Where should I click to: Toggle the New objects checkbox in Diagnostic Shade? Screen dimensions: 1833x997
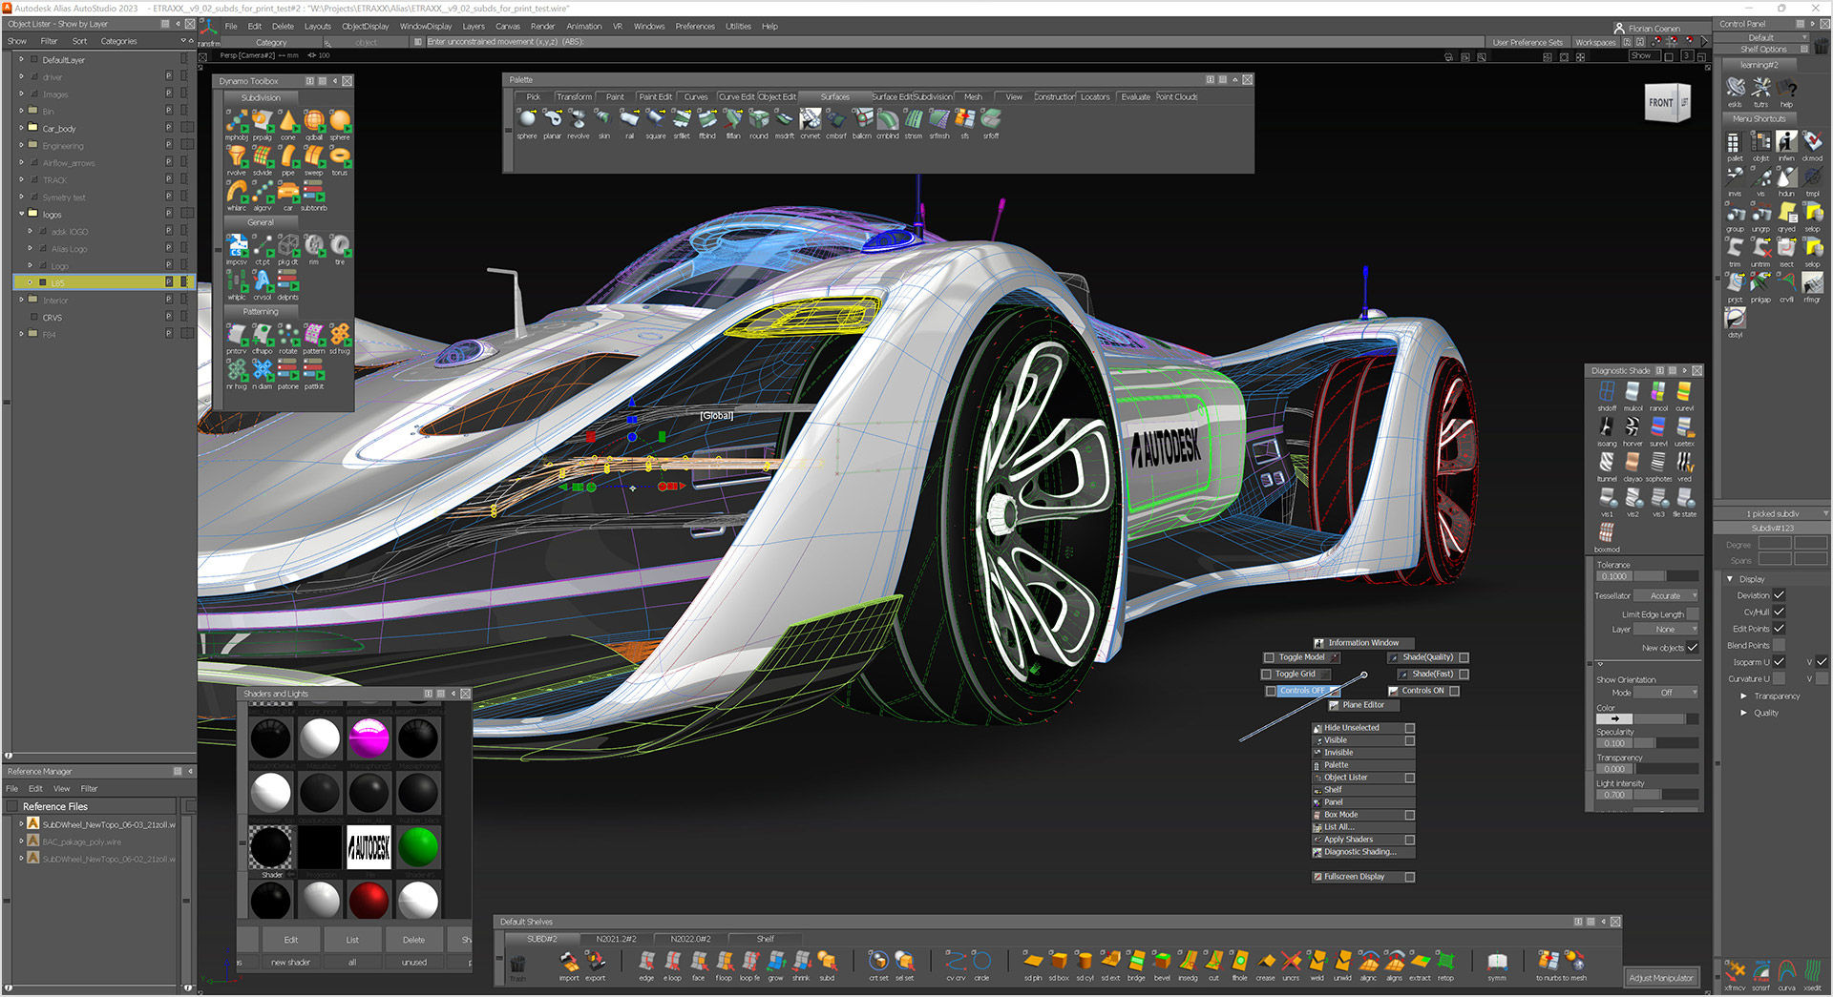click(x=1693, y=648)
